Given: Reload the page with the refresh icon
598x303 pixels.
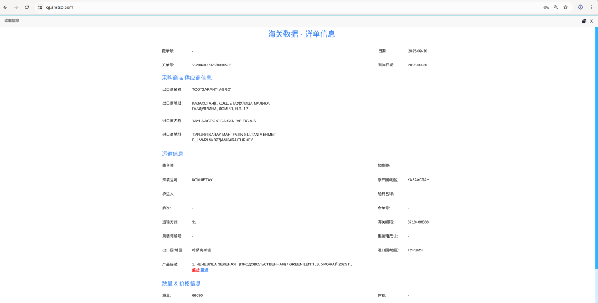Looking at the screenshot, I should pyautogui.click(x=27, y=7).
